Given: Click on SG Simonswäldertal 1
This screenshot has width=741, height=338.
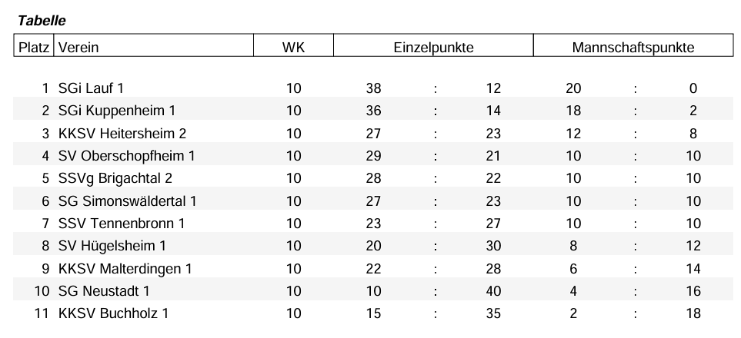Looking at the screenshot, I should coord(128,201).
